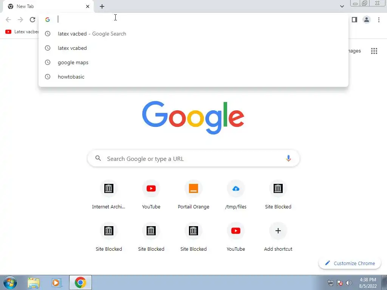The width and height of the screenshot is (387, 290).
Task: Open the first-row YouTube shortcut
Action: 151,195
